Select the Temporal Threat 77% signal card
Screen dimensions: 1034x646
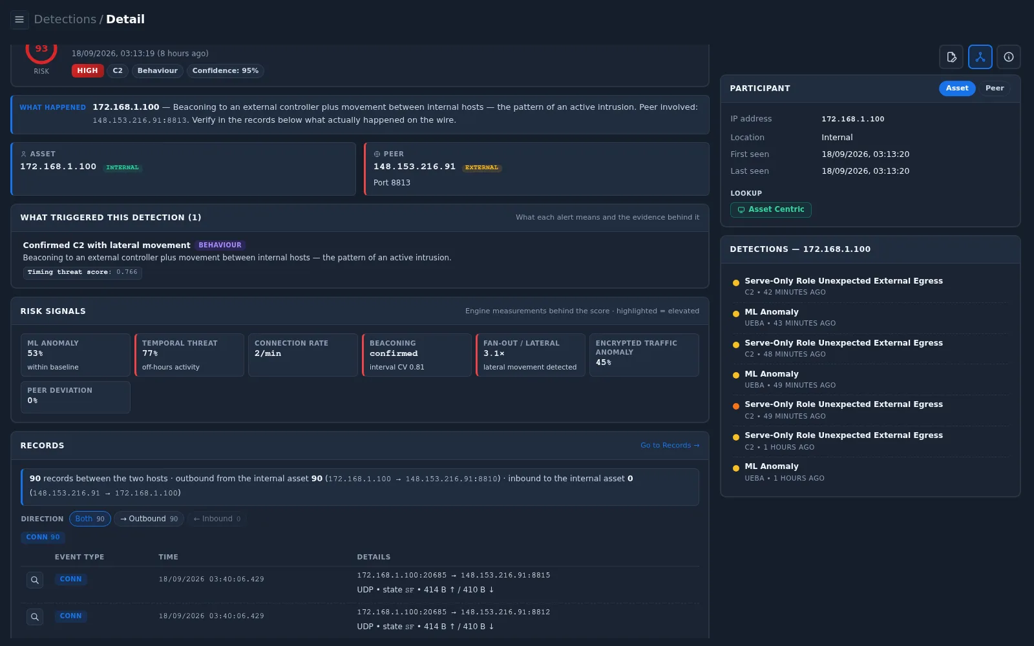[189, 355]
